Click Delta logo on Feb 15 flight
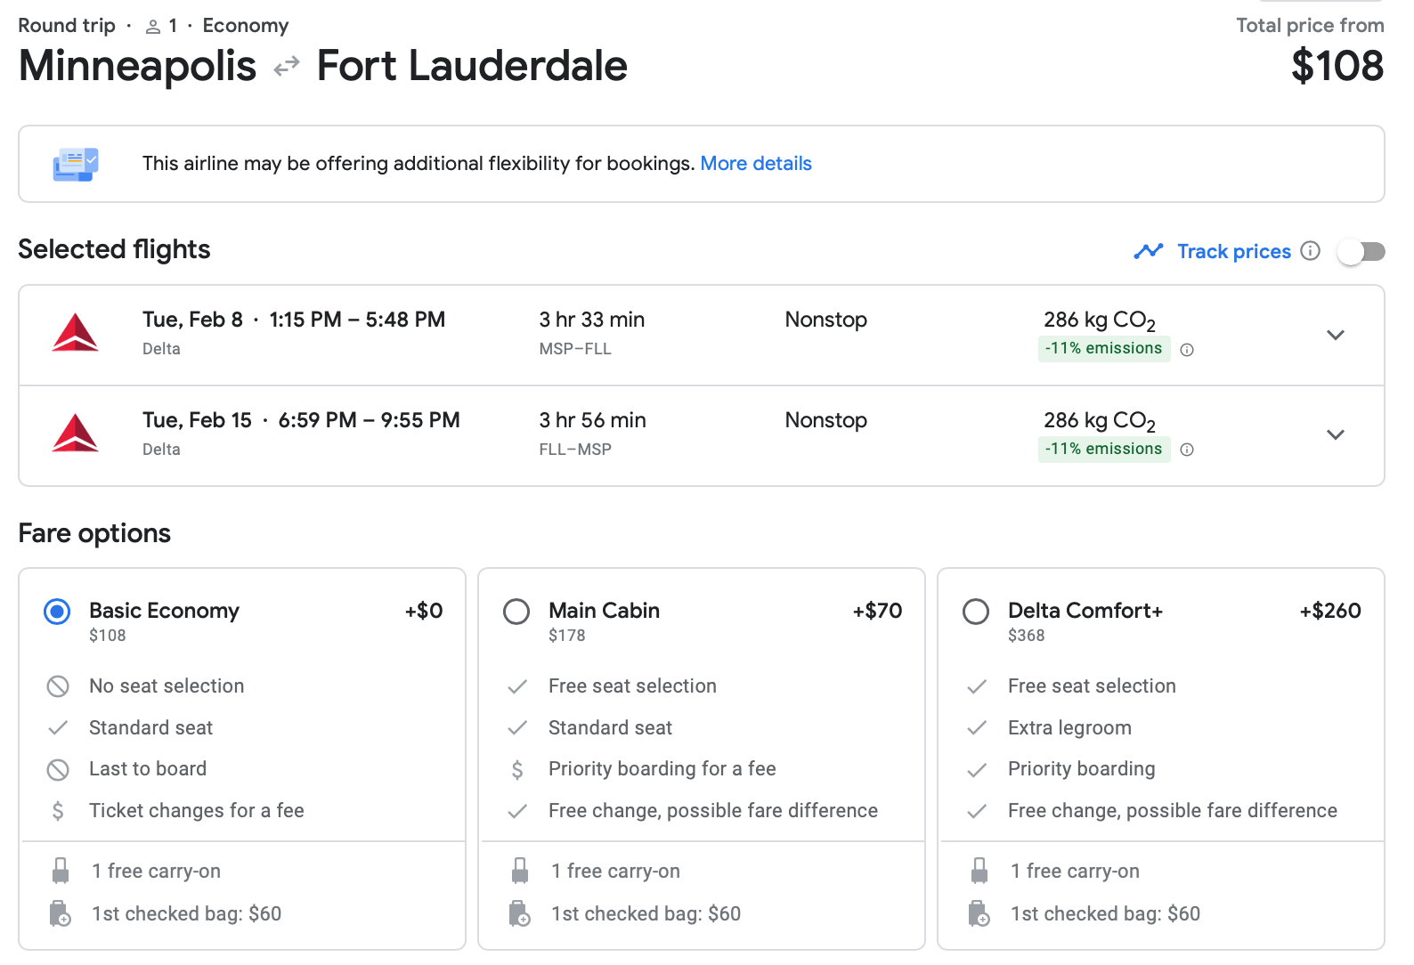The width and height of the screenshot is (1414, 965). (x=76, y=434)
